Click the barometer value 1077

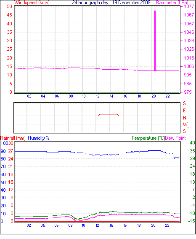coord(189,6)
